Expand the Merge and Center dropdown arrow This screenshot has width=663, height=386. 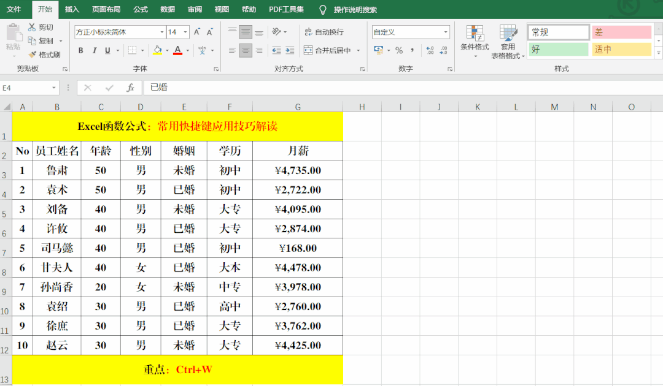[358, 51]
